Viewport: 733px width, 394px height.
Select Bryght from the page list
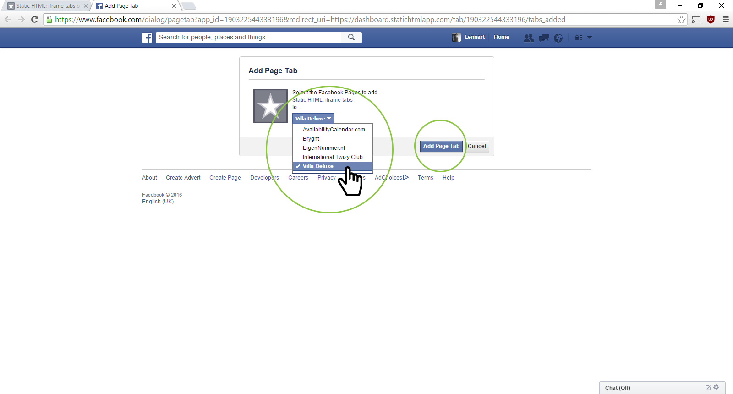(x=333, y=139)
